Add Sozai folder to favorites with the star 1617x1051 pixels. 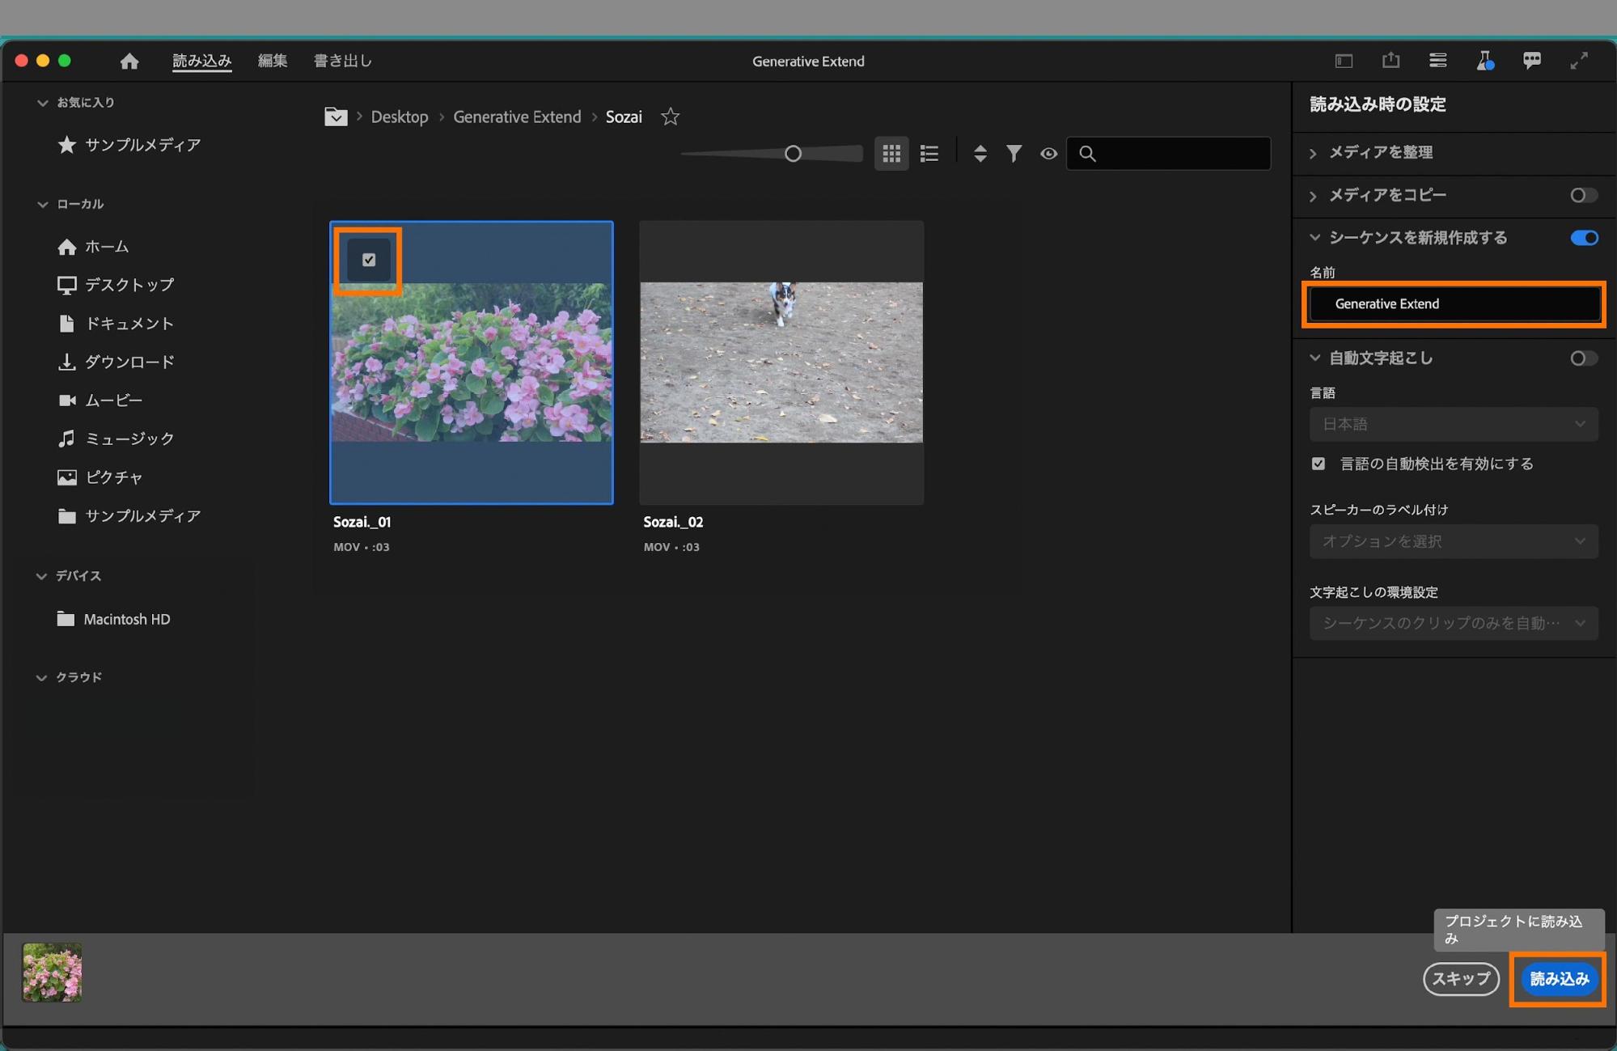coord(670,117)
